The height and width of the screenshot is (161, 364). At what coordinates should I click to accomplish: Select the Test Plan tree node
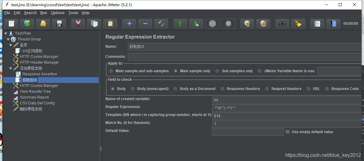23,33
